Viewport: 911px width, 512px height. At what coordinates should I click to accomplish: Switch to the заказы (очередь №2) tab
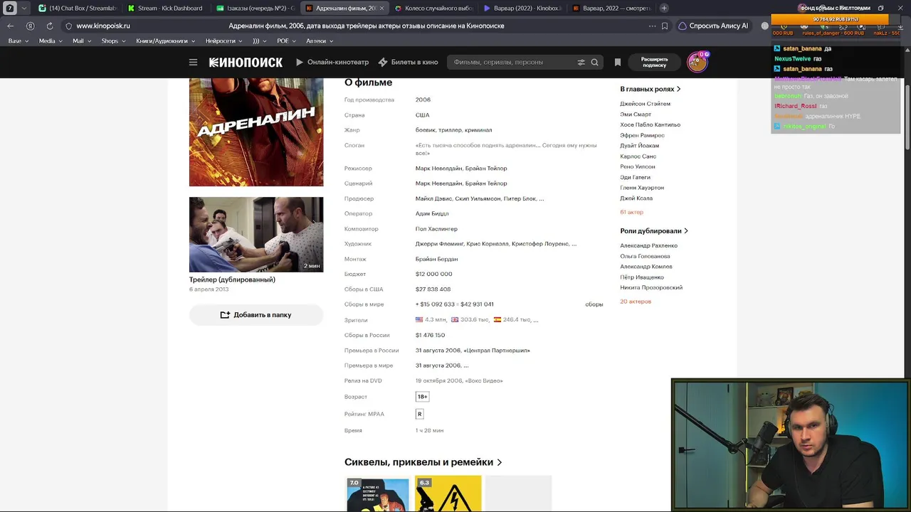click(x=255, y=9)
